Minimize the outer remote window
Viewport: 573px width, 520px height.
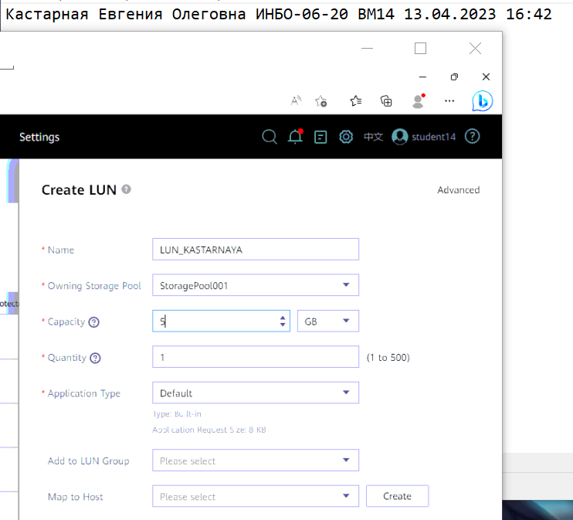(x=367, y=48)
